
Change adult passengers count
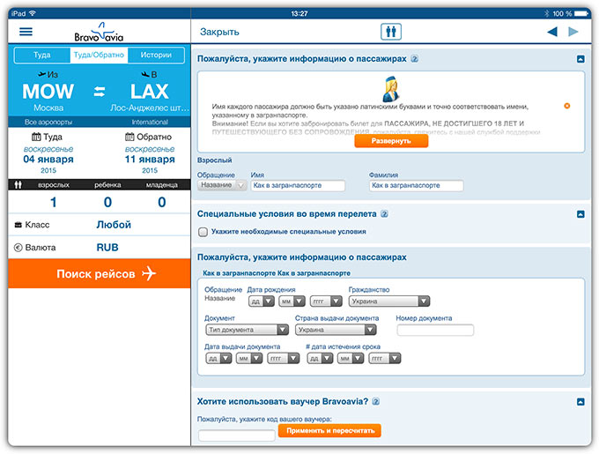[x=54, y=202]
